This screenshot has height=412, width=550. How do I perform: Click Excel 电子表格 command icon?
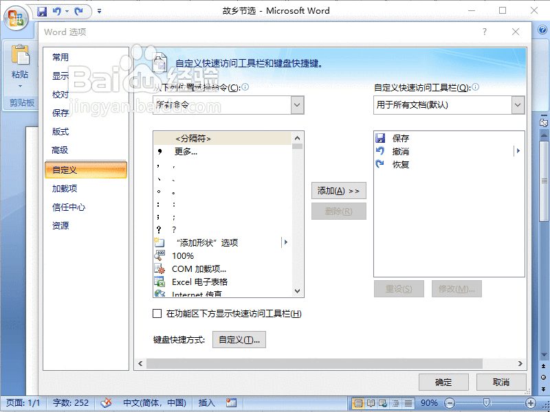pos(159,282)
